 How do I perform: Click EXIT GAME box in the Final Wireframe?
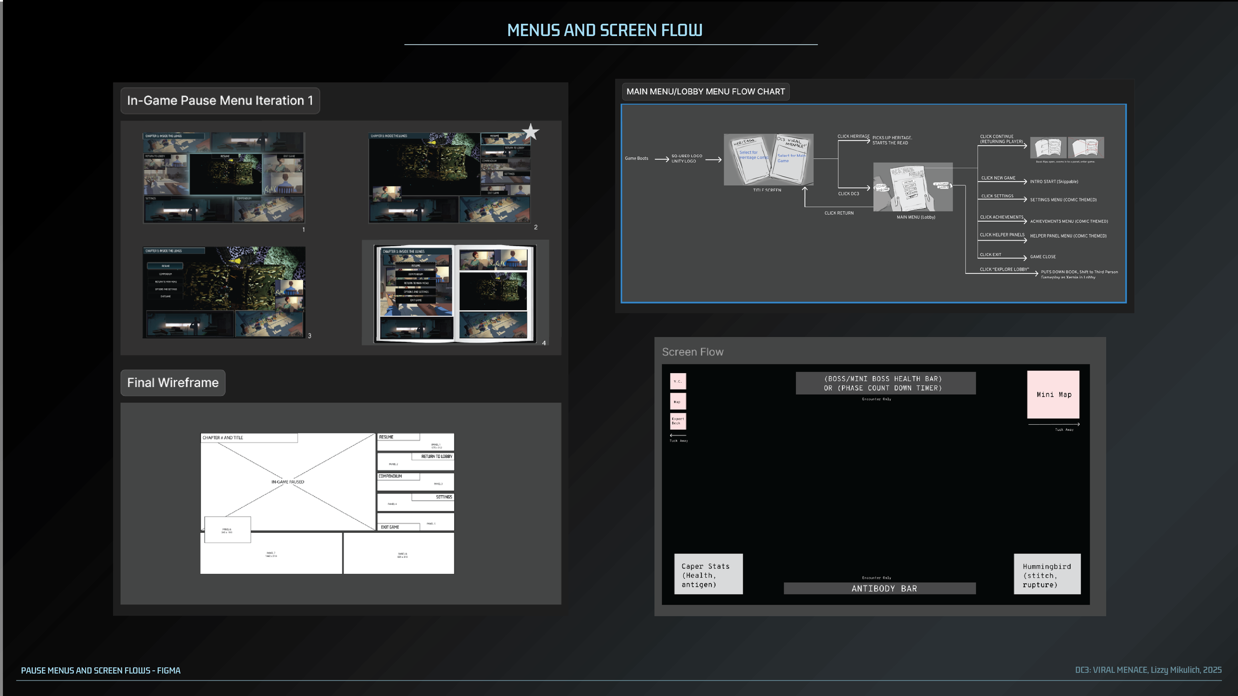398,527
